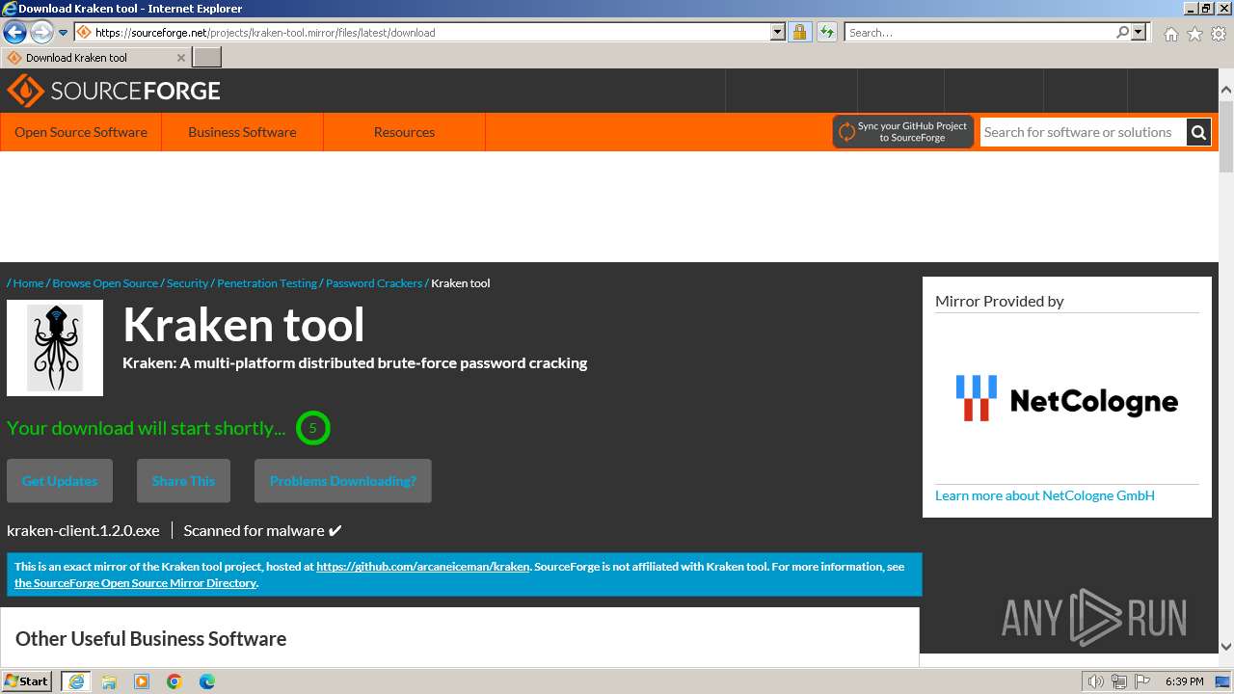Image resolution: width=1234 pixels, height=694 pixels.
Task: Click the Get Updates button
Action: [x=60, y=481]
